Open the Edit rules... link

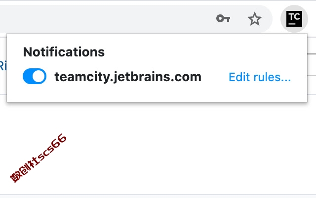coord(260,77)
